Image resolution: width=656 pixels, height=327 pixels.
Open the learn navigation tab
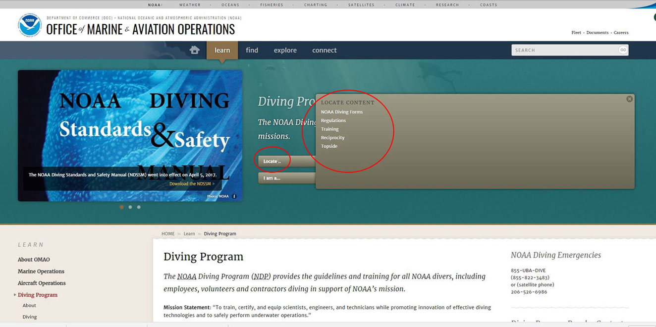[x=222, y=50]
